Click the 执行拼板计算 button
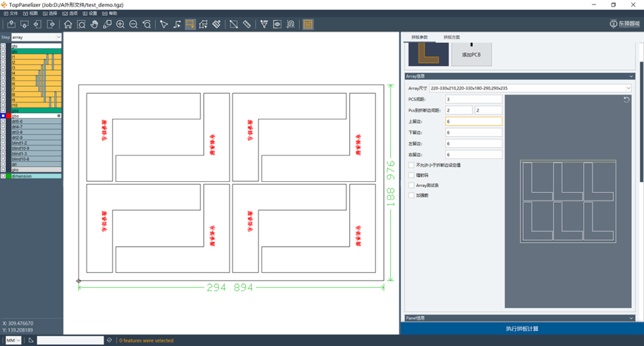644x346 pixels. (521, 329)
